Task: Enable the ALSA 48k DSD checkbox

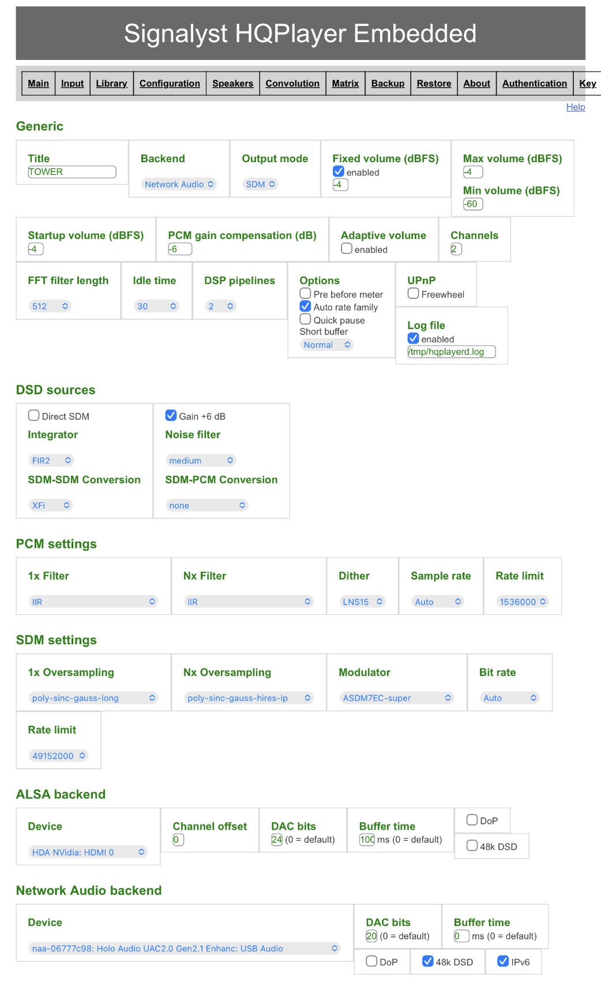Action: tap(472, 845)
